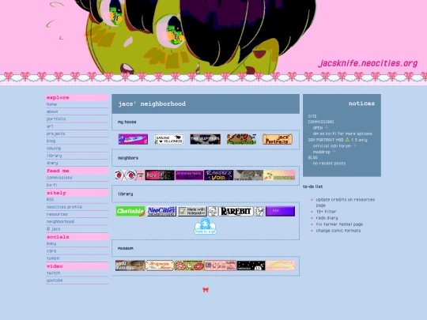The width and height of the screenshot is (427, 320).
Task: Open the ko-fi sidebar link
Action: [x=51, y=185]
